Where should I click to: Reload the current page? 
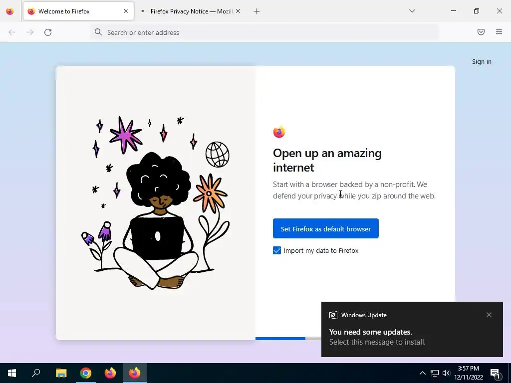click(48, 32)
